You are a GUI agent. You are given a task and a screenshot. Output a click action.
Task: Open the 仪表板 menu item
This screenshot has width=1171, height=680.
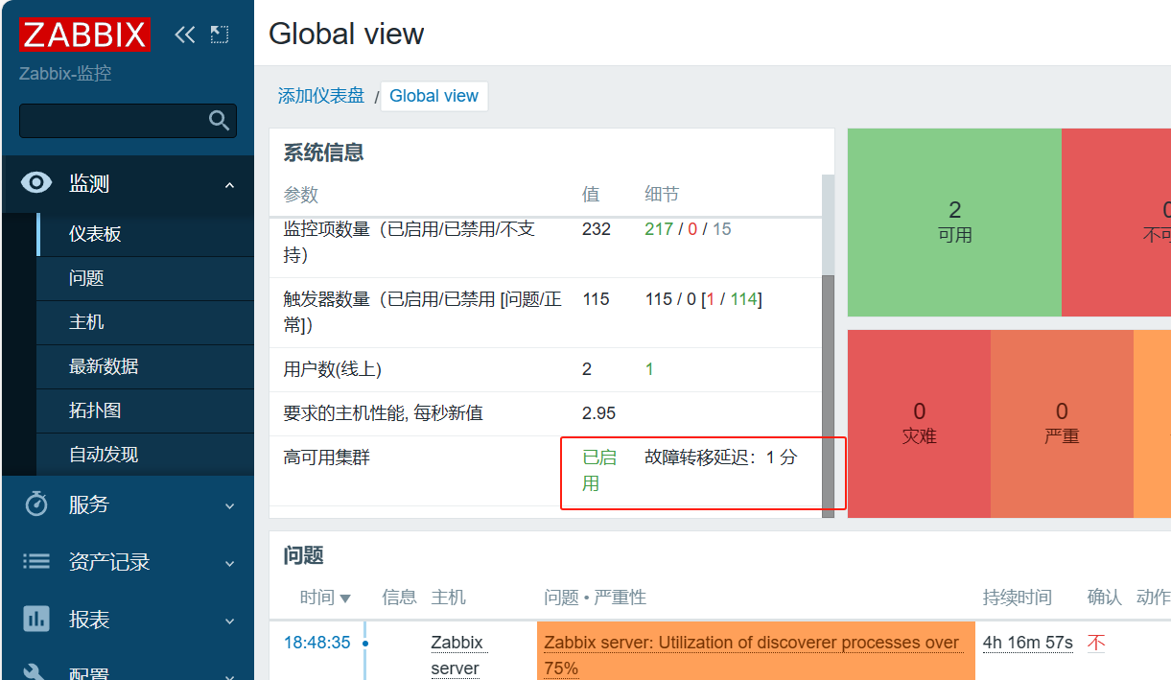[x=145, y=234]
